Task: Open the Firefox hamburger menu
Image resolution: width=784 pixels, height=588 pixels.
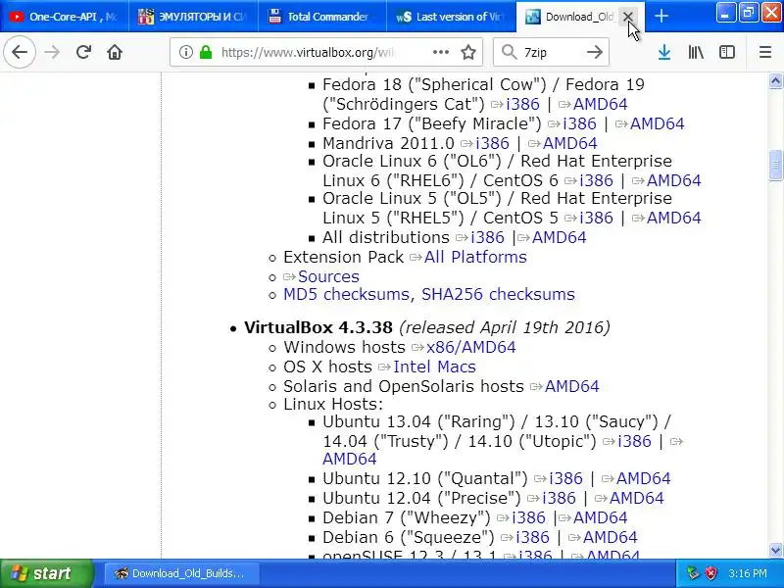Action: pyautogui.click(x=765, y=52)
